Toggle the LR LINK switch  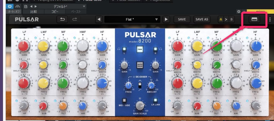[x=155, y=101]
